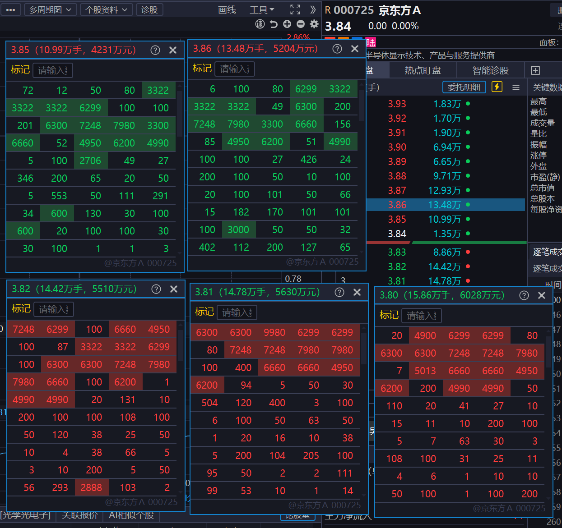The image size is (562, 528).
Task: Click the 3.84 price in order book
Action: [397, 234]
